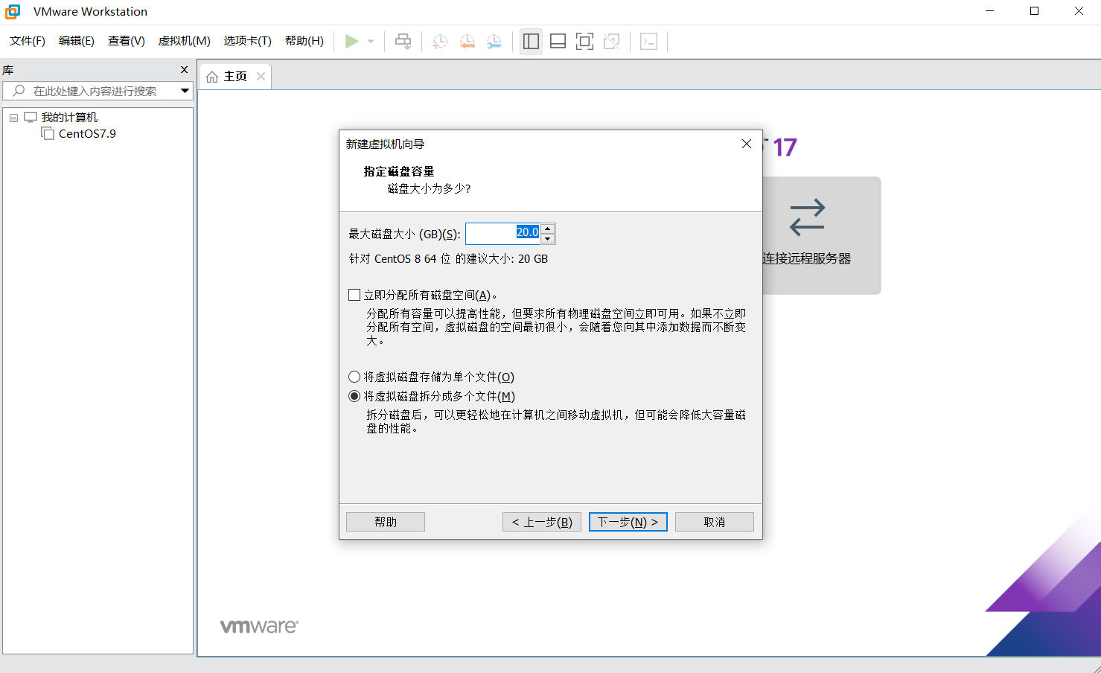The image size is (1101, 673).
Task: Open the 选项卡(T) menu
Action: 248,41
